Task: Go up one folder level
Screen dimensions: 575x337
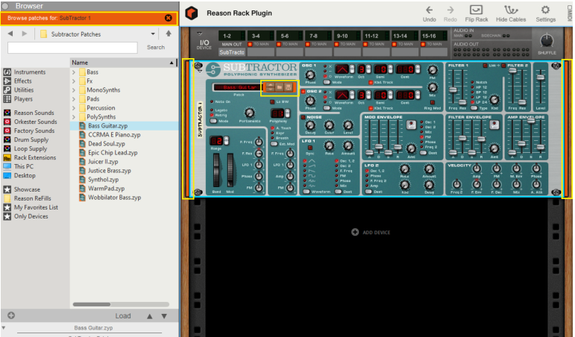Action: (169, 34)
